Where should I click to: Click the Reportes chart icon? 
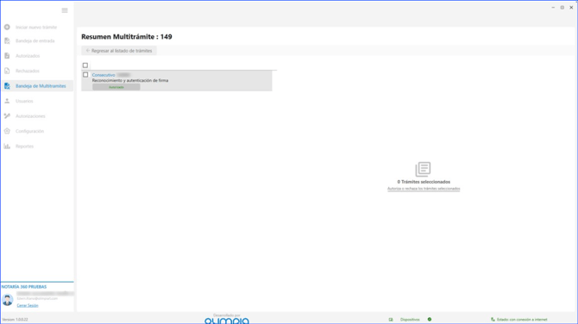pos(7,146)
